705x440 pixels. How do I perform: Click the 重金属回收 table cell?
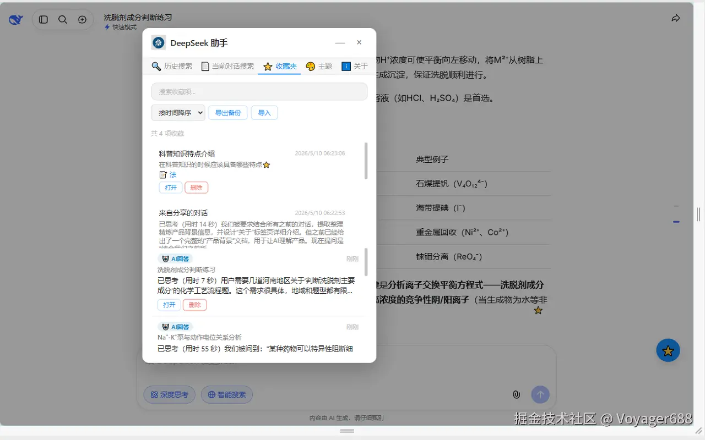click(462, 232)
